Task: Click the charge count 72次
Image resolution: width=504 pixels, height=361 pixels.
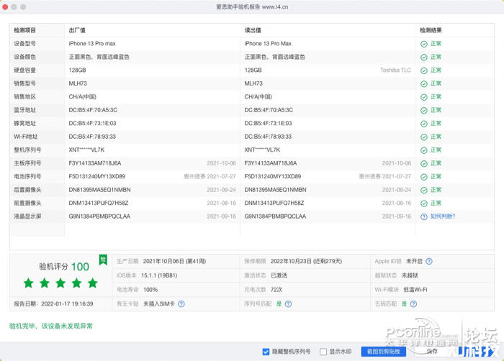Action: [276, 290]
